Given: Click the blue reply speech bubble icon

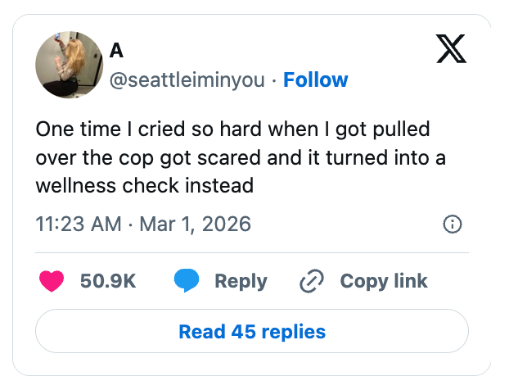Looking at the screenshot, I should (187, 281).
